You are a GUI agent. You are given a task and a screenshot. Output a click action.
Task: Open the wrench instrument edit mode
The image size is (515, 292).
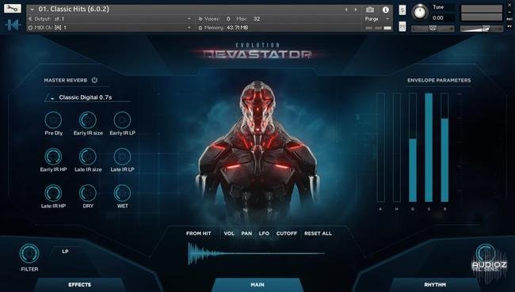(13, 8)
